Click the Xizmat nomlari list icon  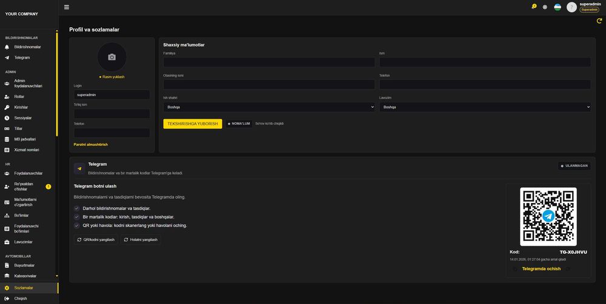[7, 150]
